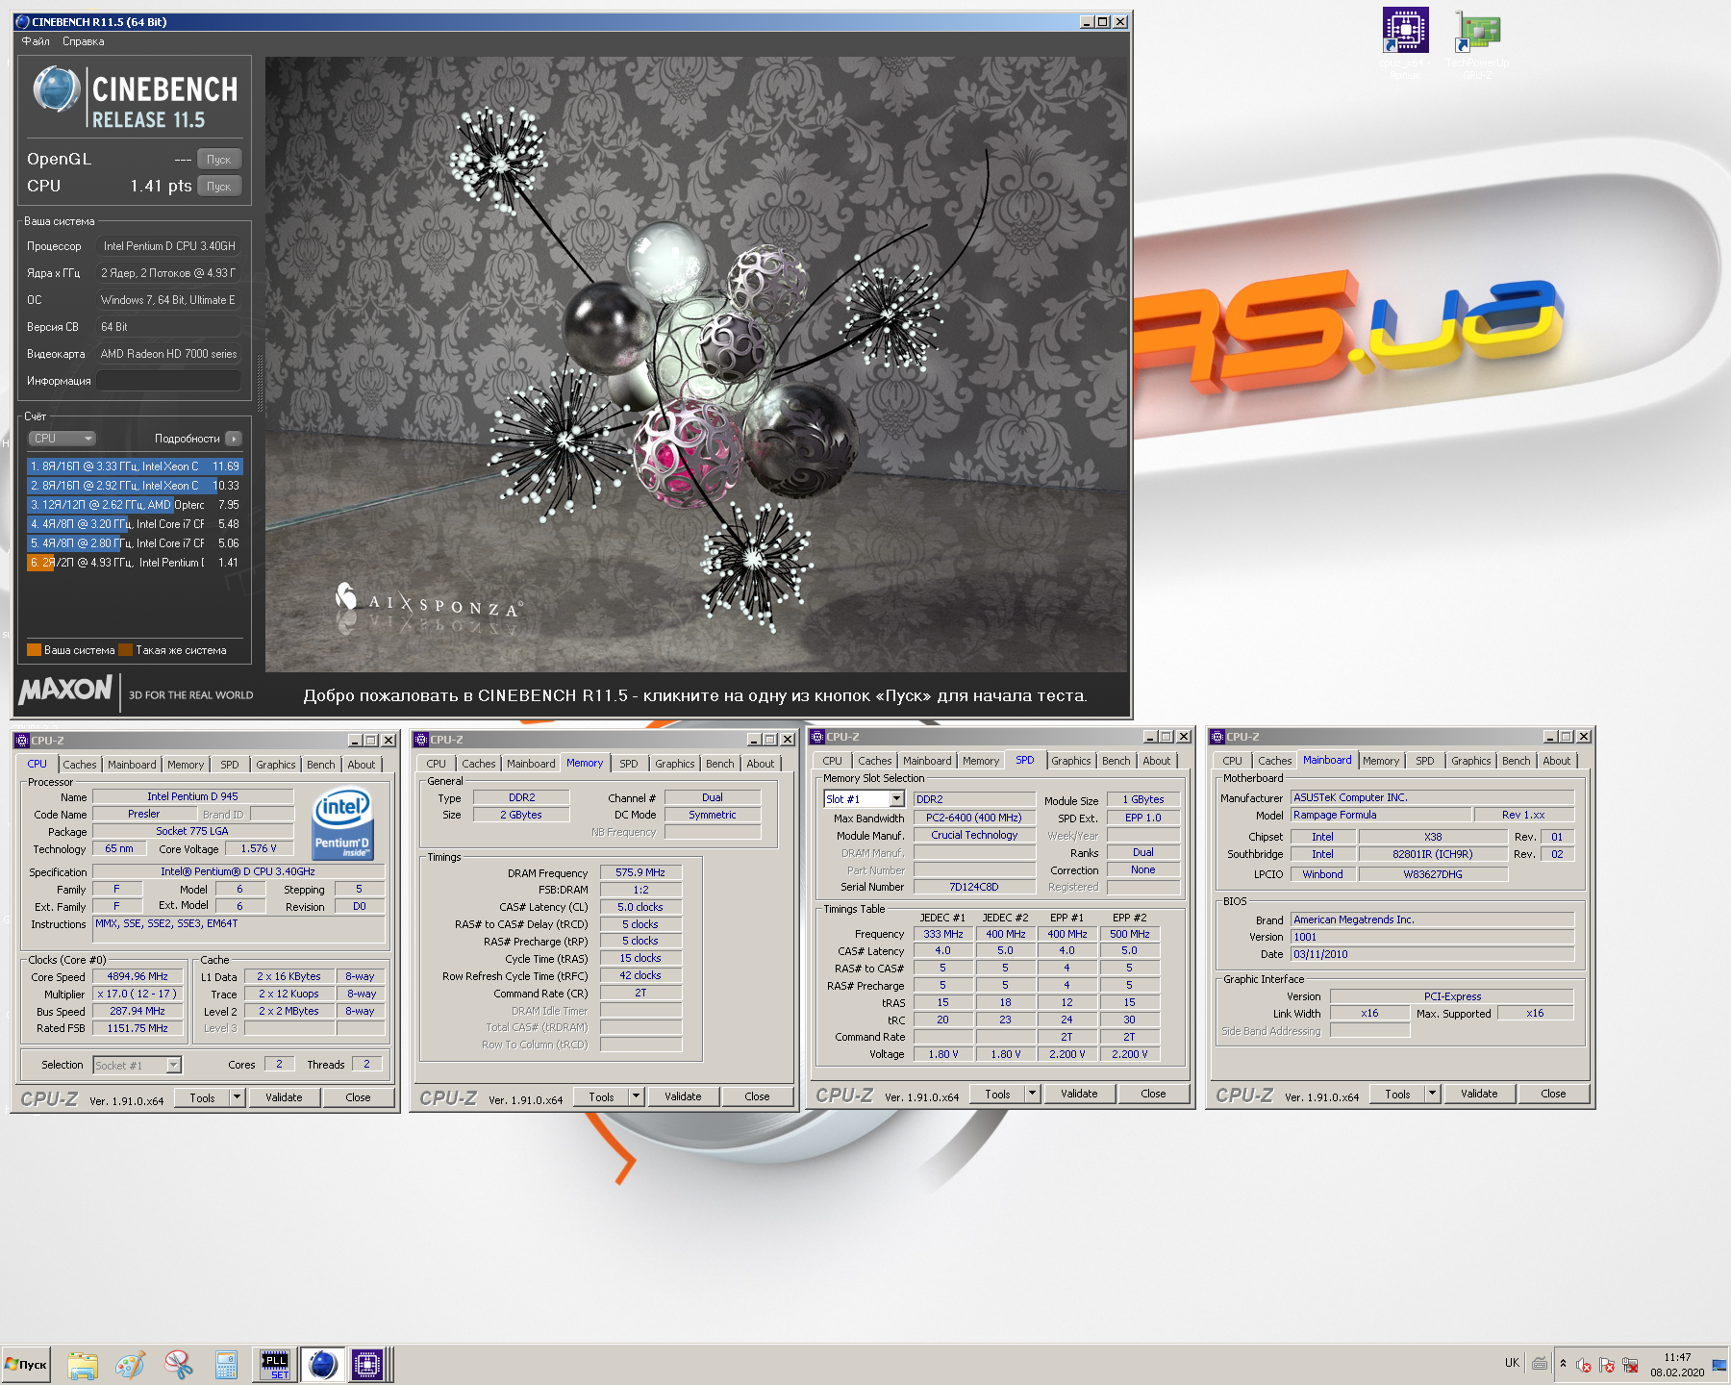Switch to Graphics tab in SPD CPU-Z window
This screenshot has width=1731, height=1385.
pos(1071,761)
